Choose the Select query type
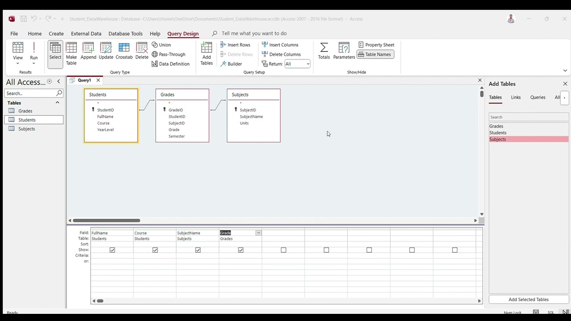 (55, 53)
